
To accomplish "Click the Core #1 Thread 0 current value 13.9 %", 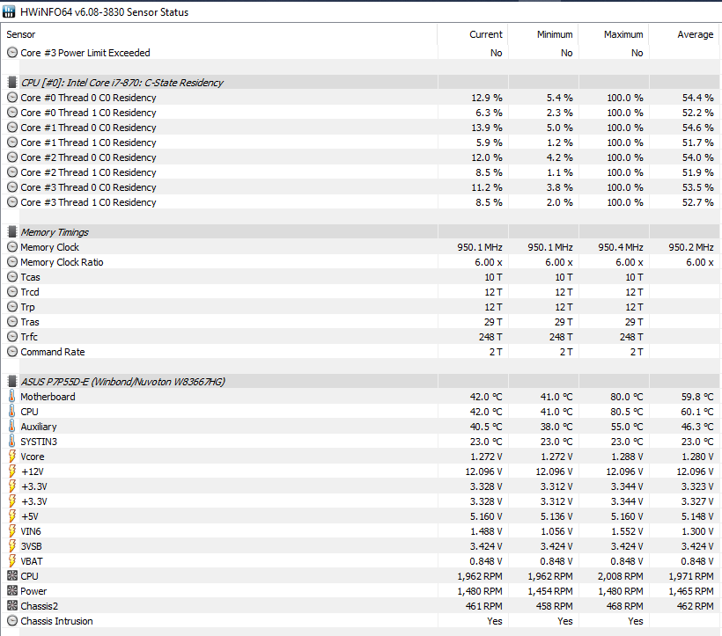I will pos(487,128).
